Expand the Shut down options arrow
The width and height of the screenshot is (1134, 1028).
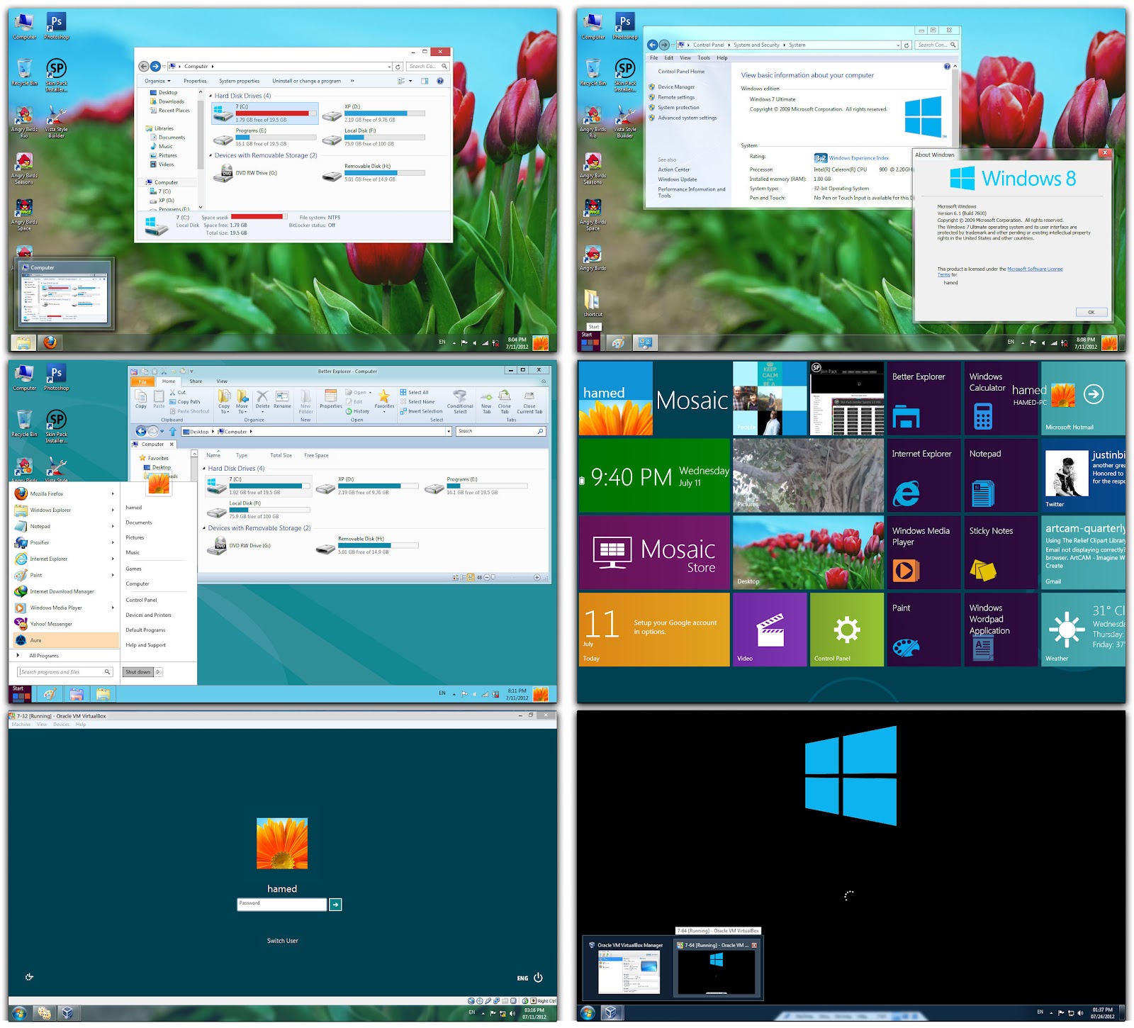(x=158, y=672)
